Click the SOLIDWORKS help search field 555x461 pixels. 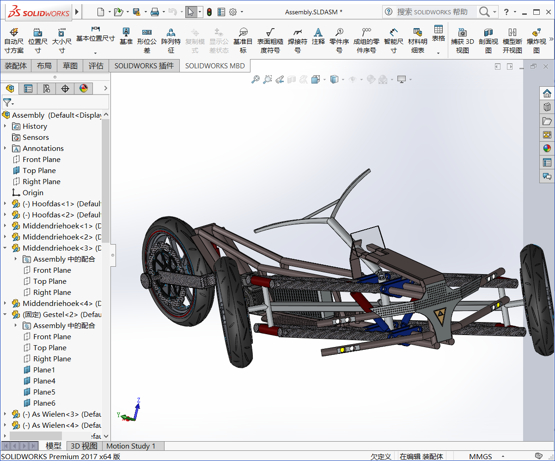tap(432, 12)
